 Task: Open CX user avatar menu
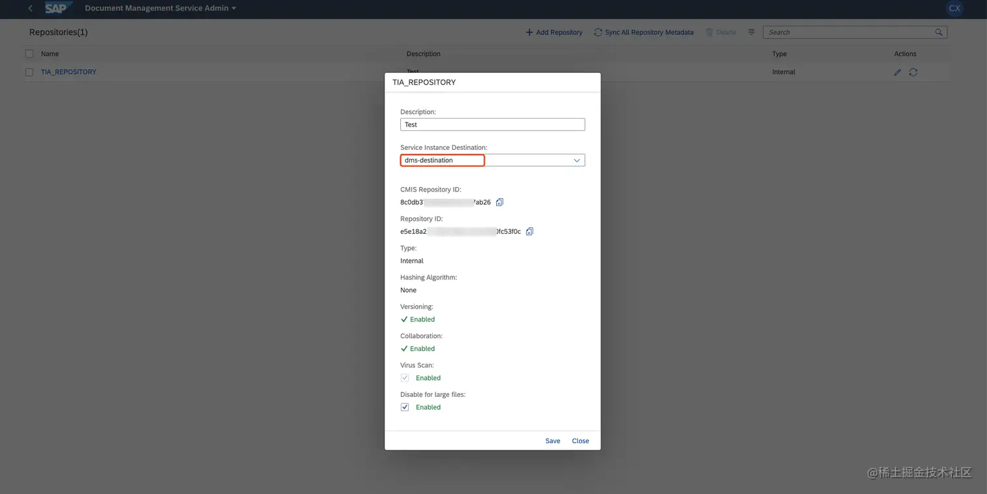click(954, 8)
